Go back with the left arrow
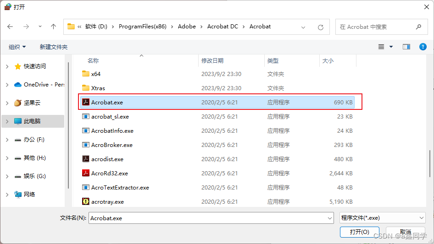This screenshot has height=244, width=434. [x=10, y=27]
